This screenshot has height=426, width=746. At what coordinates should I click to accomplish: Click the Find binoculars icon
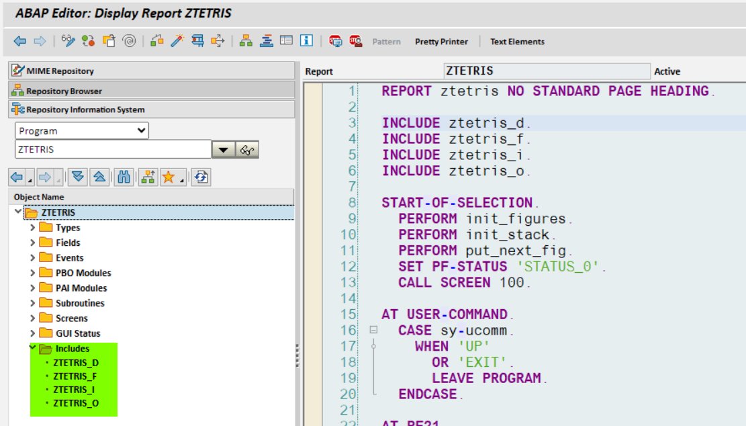click(124, 177)
